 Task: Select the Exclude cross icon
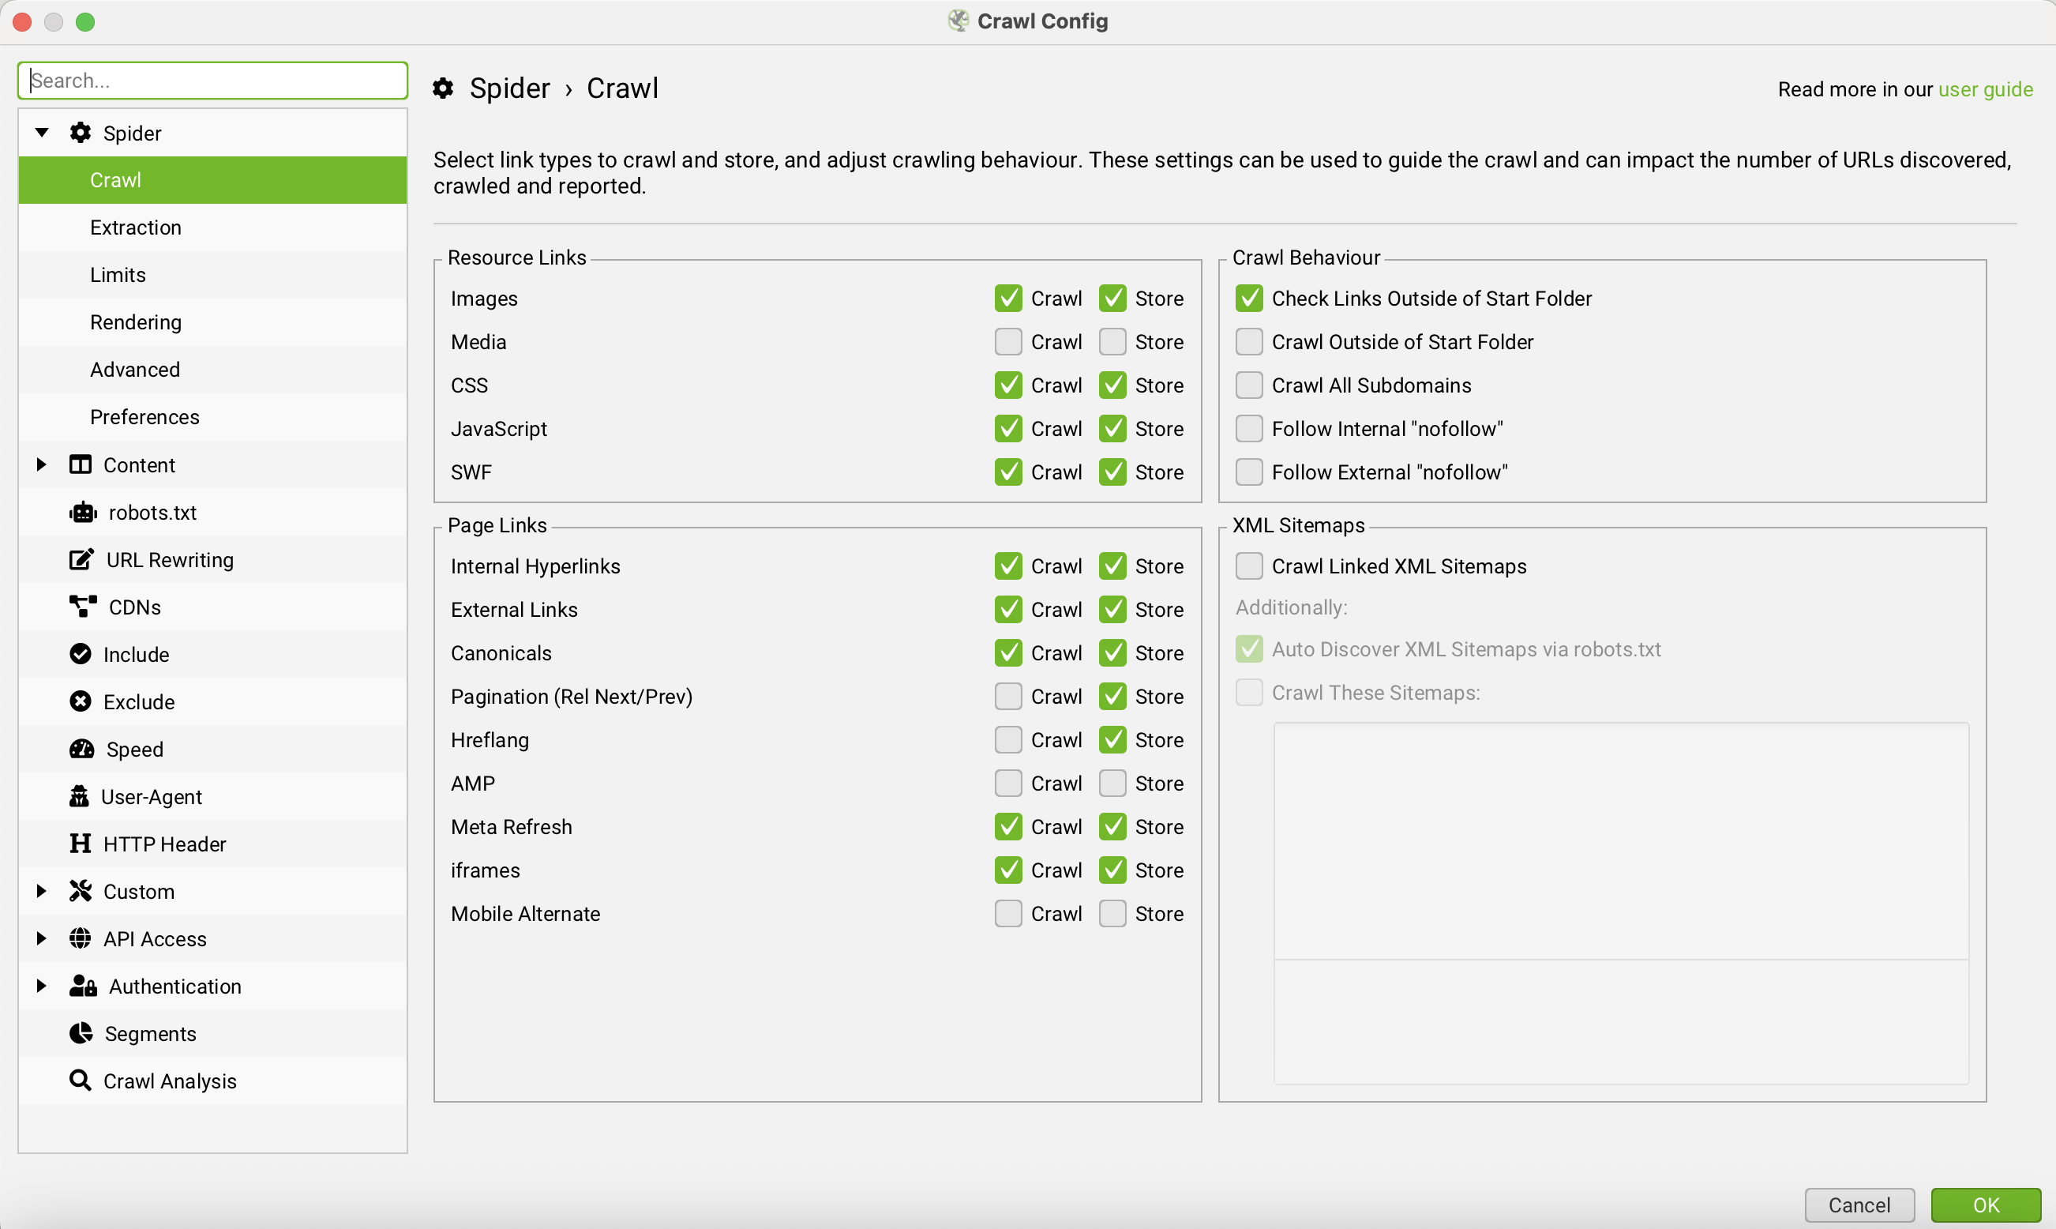click(x=81, y=701)
